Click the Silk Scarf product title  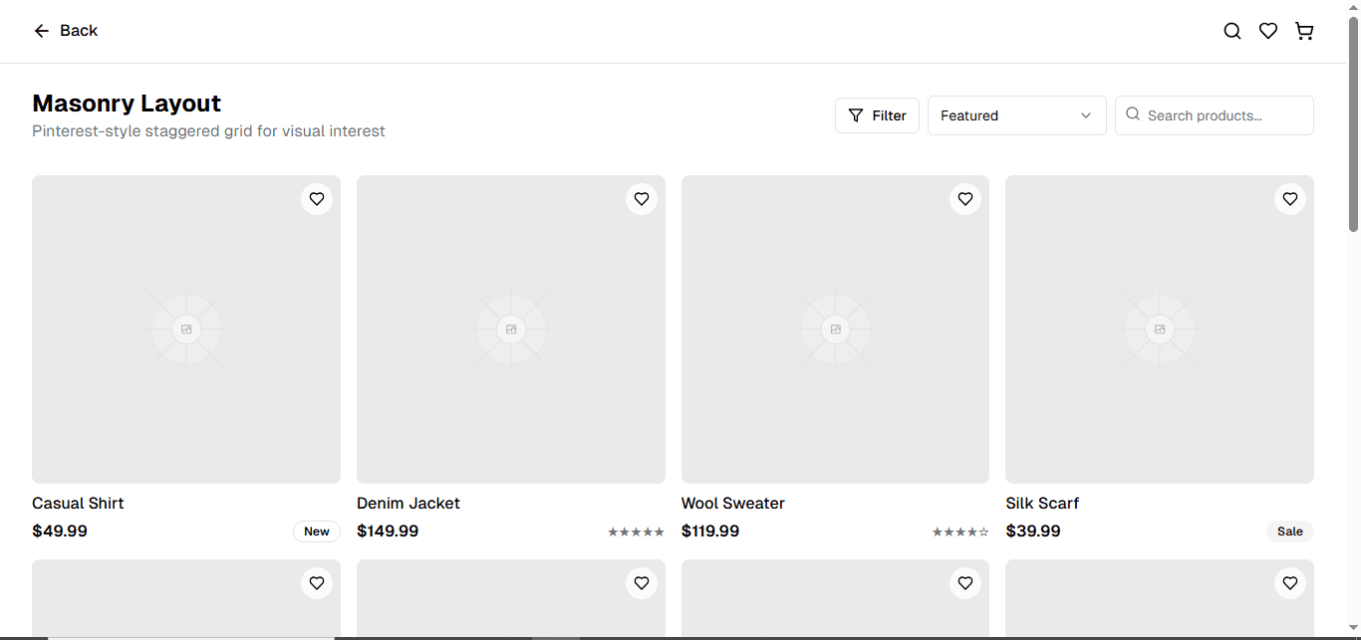[1042, 504]
